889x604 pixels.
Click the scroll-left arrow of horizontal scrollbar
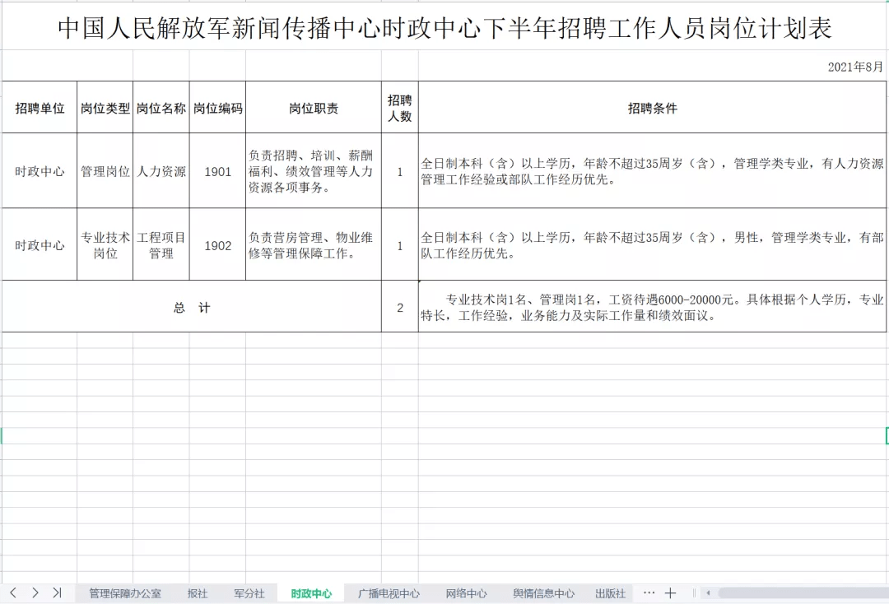point(708,593)
